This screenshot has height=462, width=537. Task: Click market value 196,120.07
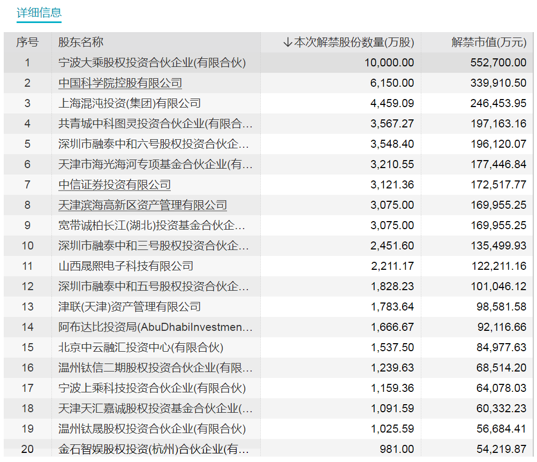click(498, 144)
